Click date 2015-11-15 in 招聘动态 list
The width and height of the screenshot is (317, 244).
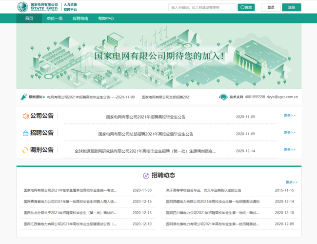[284, 190]
